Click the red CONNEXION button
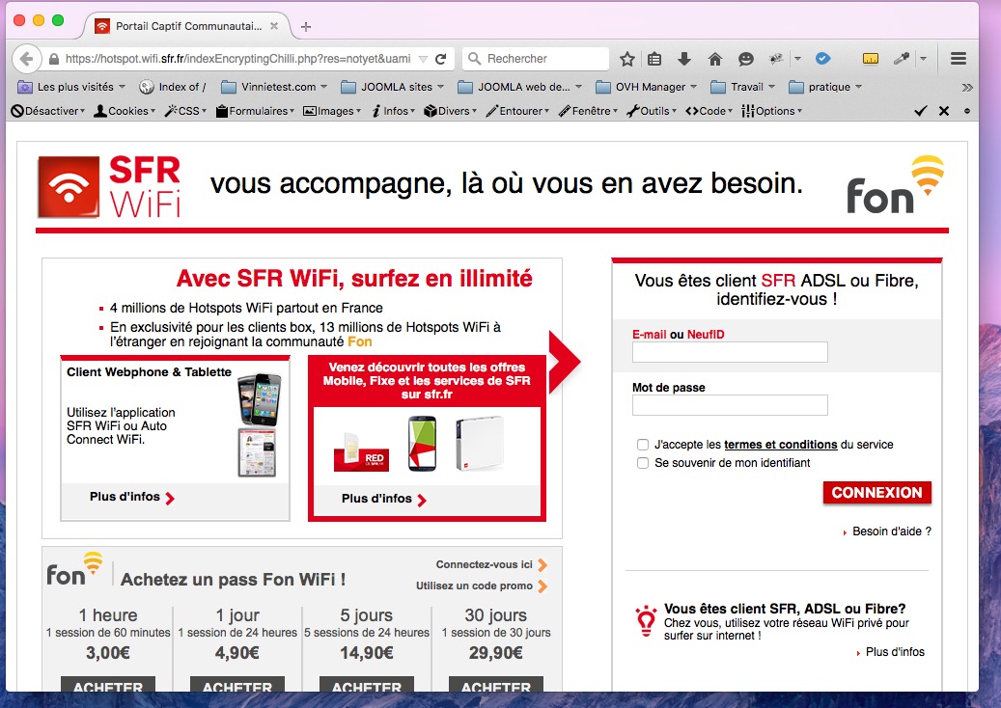The image size is (1001, 708). pyautogui.click(x=877, y=492)
